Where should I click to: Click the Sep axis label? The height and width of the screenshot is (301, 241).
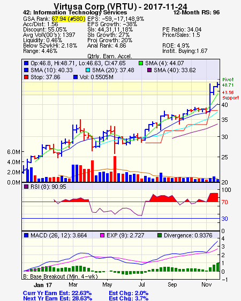[172, 285]
